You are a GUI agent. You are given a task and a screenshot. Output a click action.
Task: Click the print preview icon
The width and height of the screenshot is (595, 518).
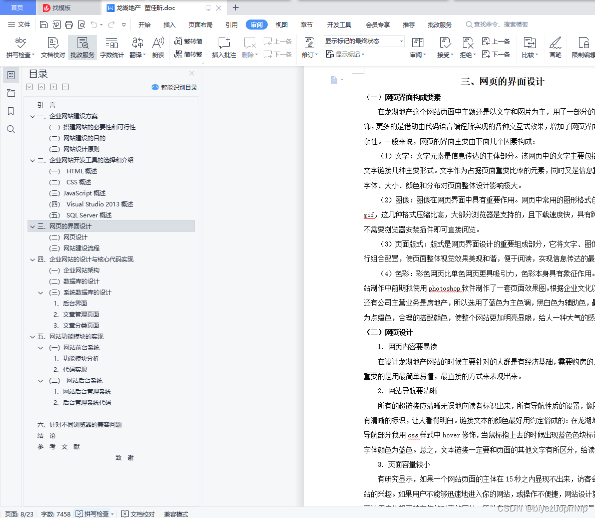tap(81, 25)
